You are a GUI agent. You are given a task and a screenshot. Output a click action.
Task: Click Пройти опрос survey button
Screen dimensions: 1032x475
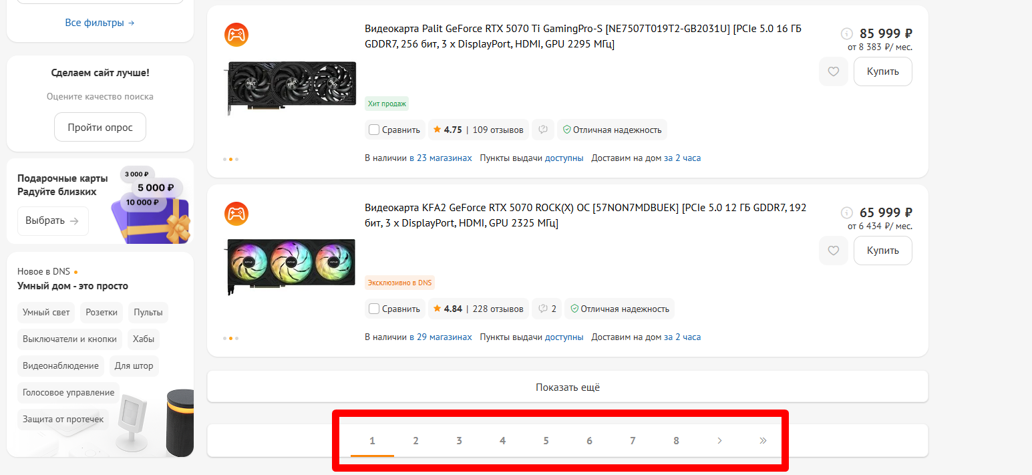pos(100,127)
